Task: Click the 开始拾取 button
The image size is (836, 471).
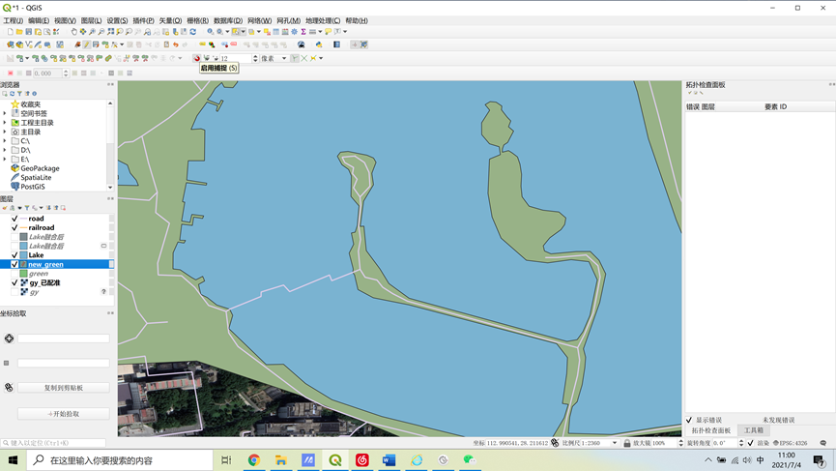Action: coord(64,414)
